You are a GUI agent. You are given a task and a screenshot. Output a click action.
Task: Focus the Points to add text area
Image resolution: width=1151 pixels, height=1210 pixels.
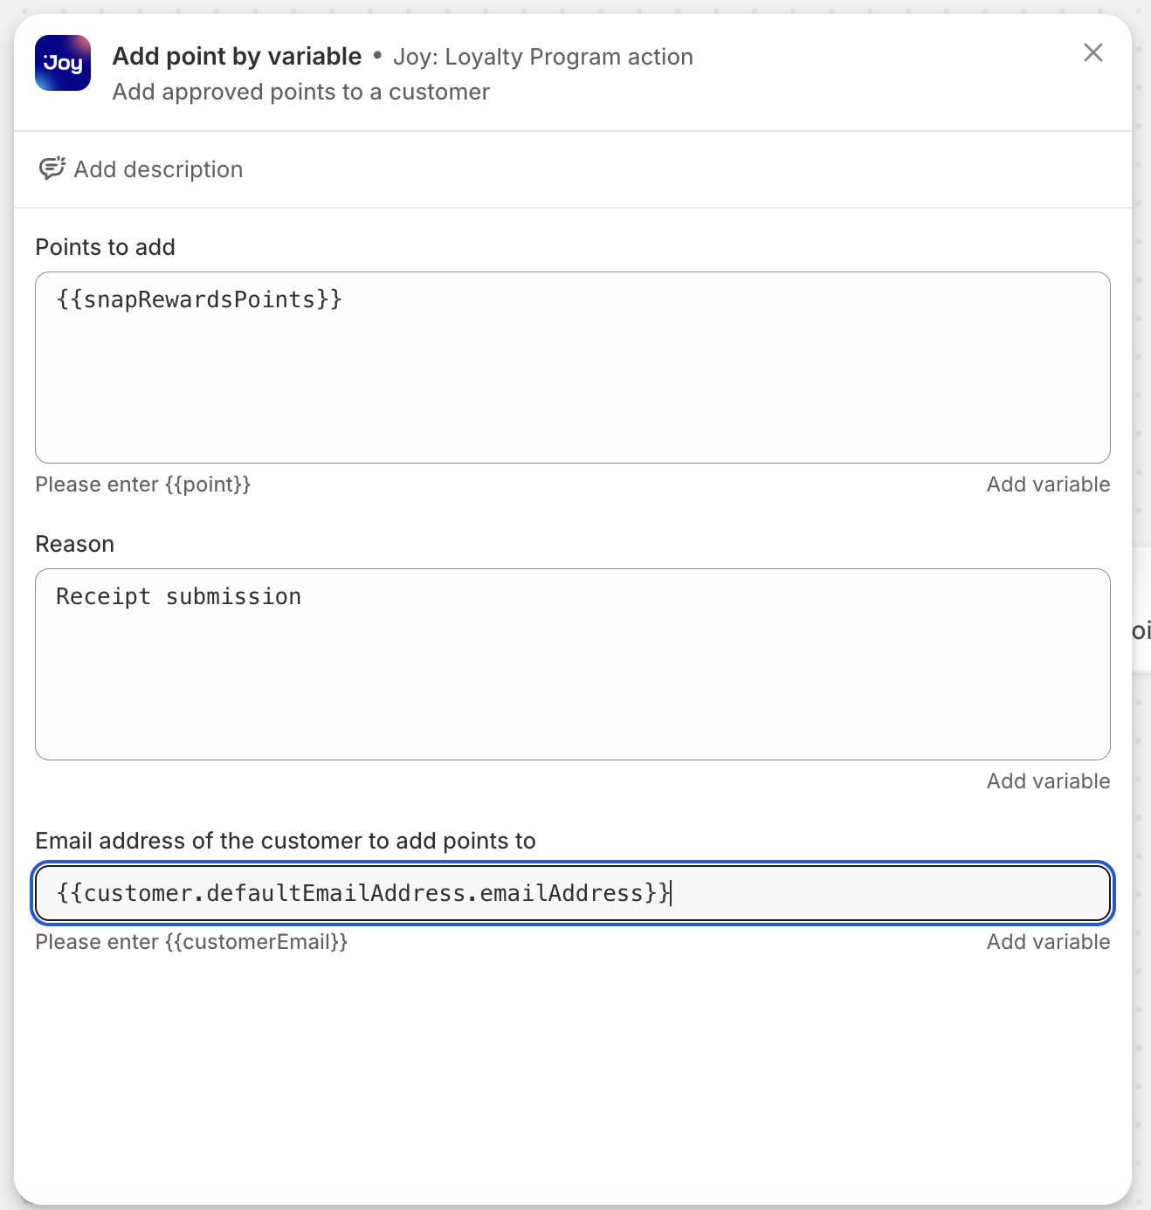(572, 384)
